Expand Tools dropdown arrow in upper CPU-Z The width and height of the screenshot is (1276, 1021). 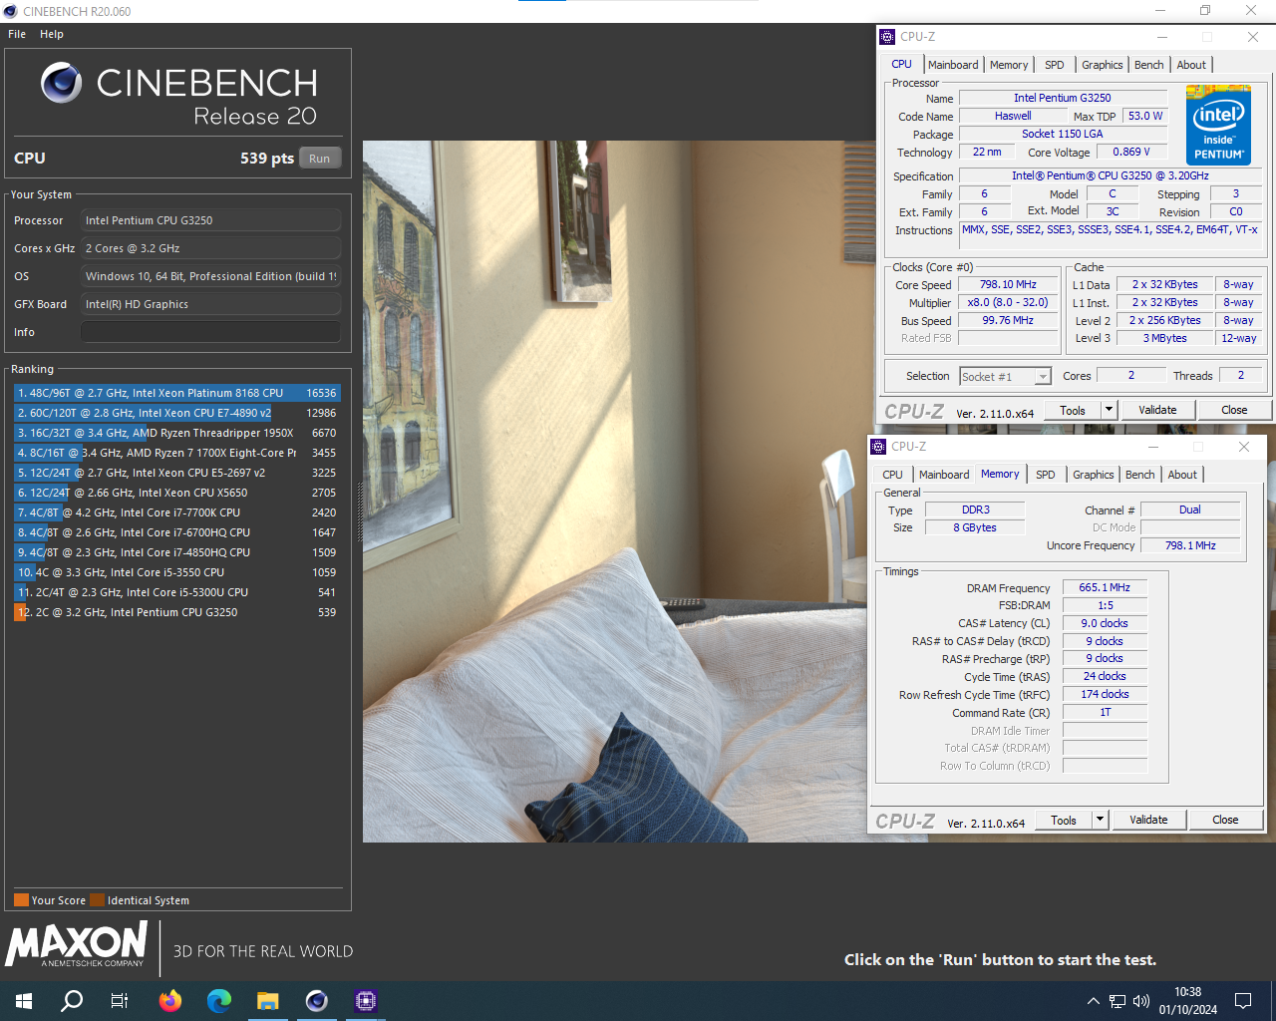click(x=1109, y=410)
